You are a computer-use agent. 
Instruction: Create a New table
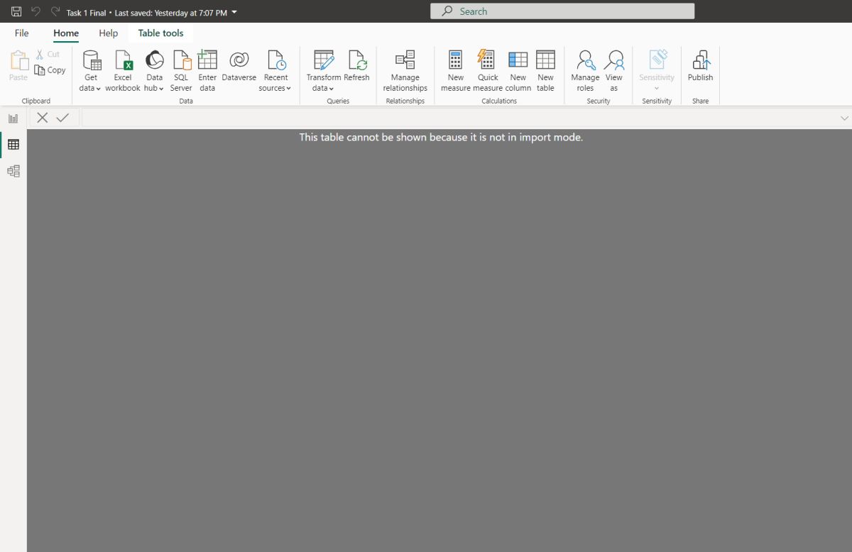coord(545,71)
